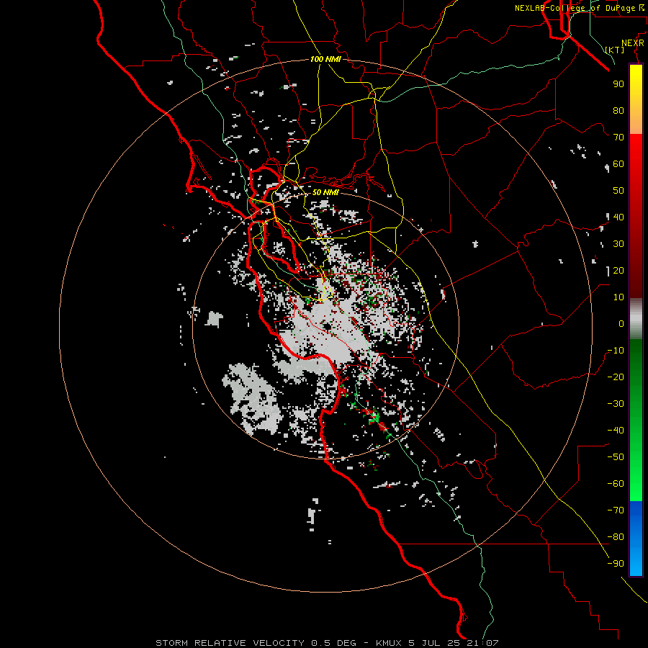648x648 pixels.
Task: Click the red segment of the color bar
Action: (x=636, y=216)
